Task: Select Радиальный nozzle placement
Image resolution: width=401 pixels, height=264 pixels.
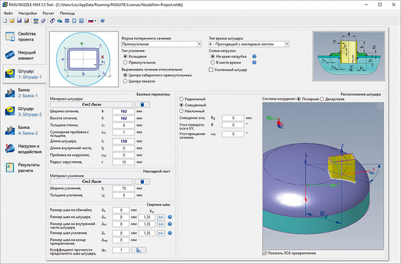Action: click(x=181, y=99)
